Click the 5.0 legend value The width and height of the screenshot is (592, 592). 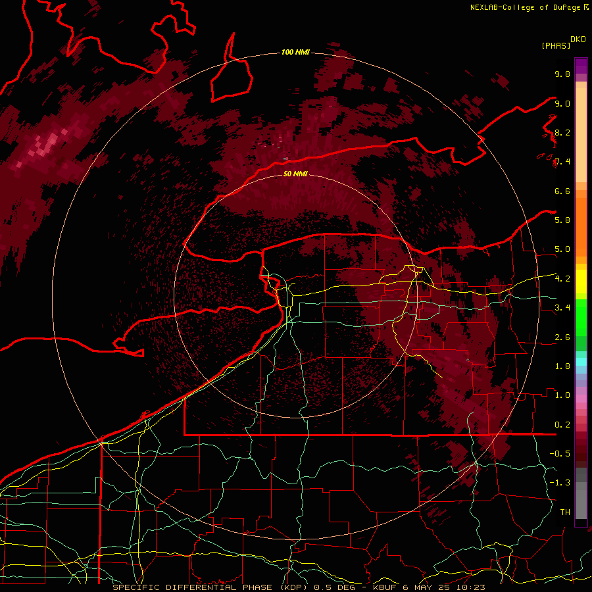pyautogui.click(x=562, y=249)
